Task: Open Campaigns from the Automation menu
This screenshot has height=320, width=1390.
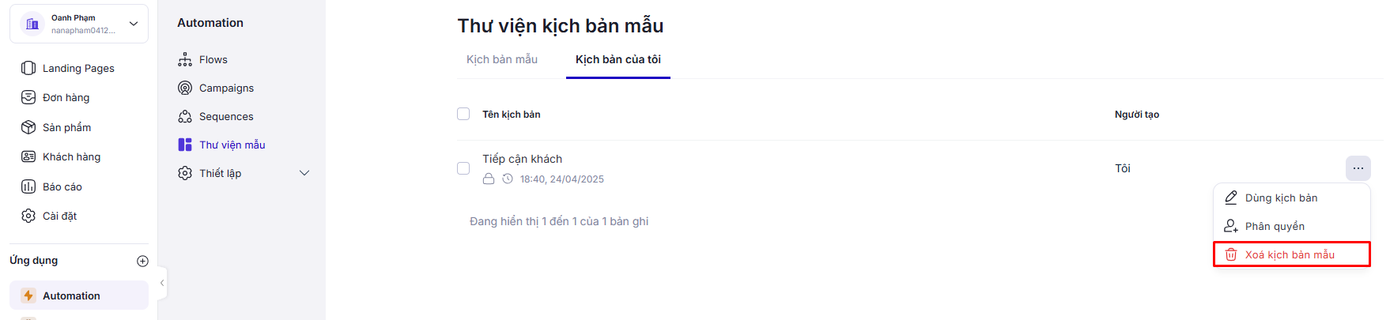Action: pyautogui.click(x=226, y=88)
